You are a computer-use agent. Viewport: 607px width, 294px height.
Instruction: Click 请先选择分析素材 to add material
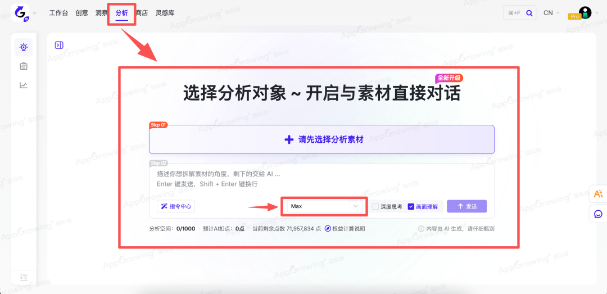point(321,139)
